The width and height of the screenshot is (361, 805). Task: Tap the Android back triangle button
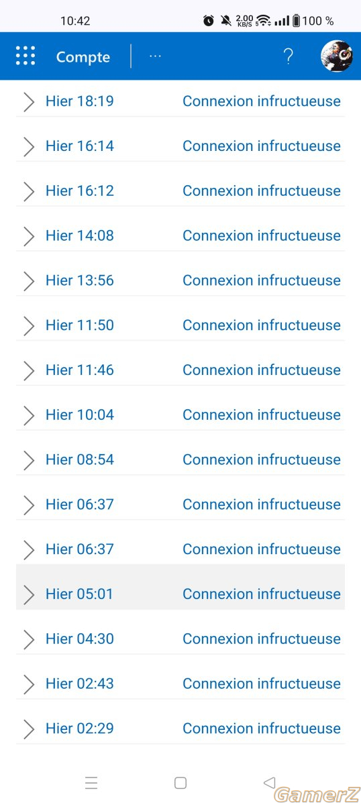tap(269, 782)
